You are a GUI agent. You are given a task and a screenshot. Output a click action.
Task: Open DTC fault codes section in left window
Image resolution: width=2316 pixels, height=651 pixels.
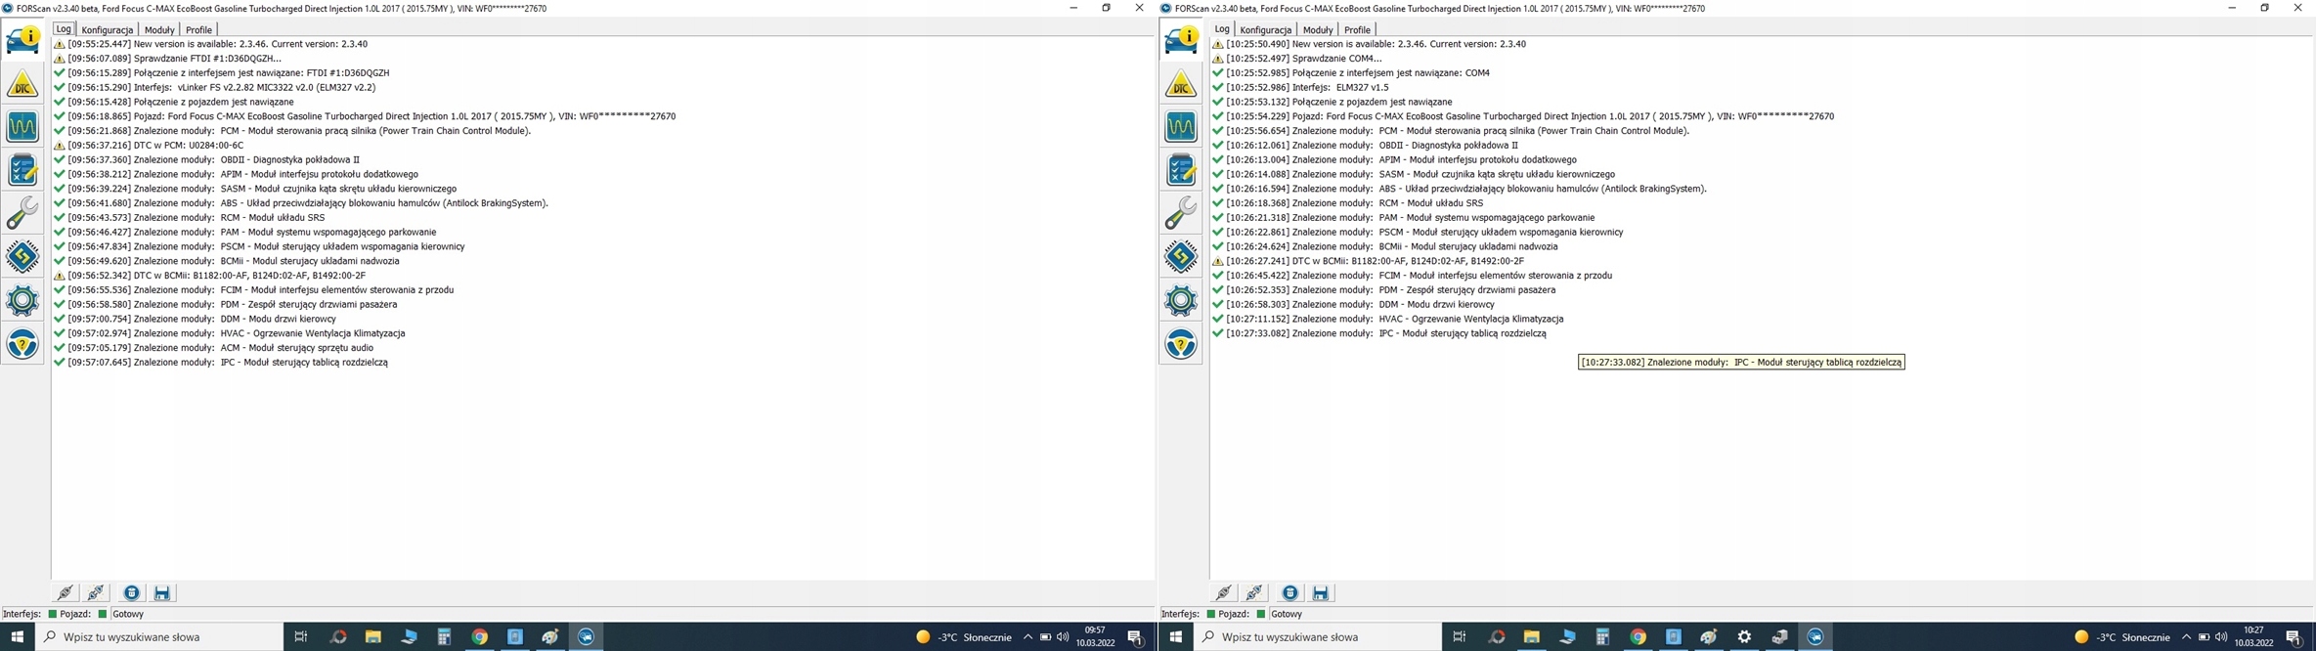pyautogui.click(x=22, y=84)
